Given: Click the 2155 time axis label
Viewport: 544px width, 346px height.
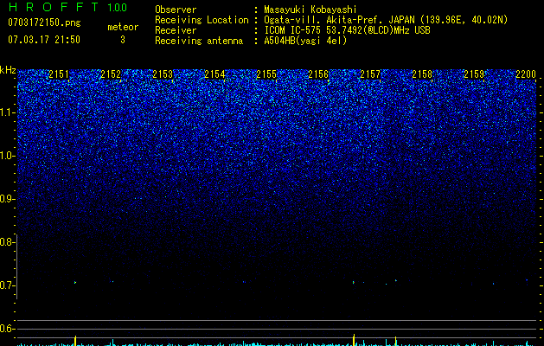Looking at the screenshot, I should click(x=266, y=74).
